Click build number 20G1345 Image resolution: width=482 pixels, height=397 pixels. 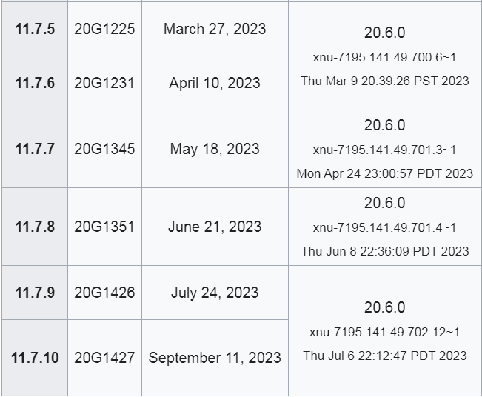[x=104, y=149]
